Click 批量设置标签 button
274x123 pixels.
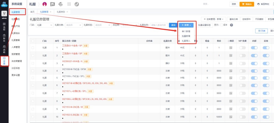[x=204, y=25]
